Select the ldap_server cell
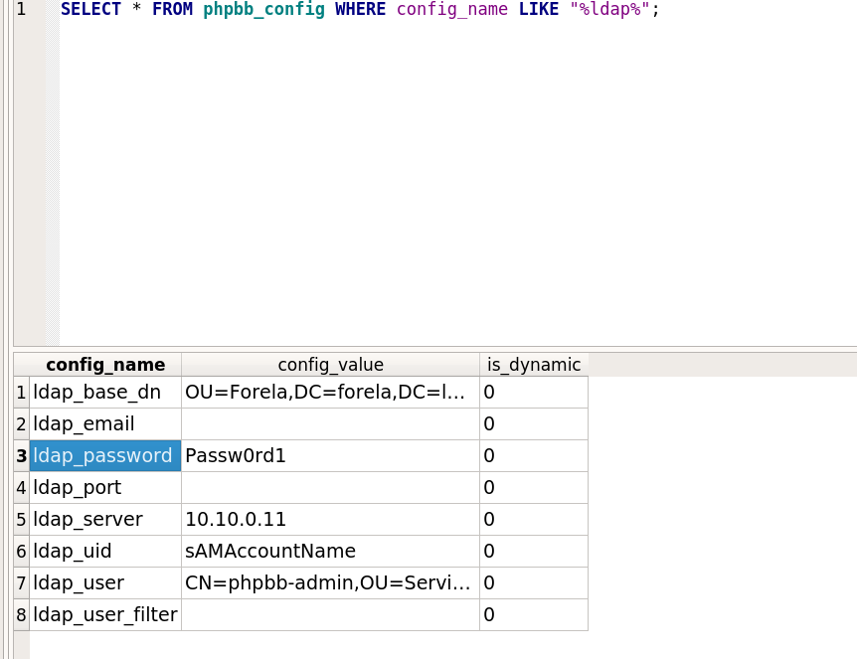The width and height of the screenshot is (857, 659). [x=105, y=519]
